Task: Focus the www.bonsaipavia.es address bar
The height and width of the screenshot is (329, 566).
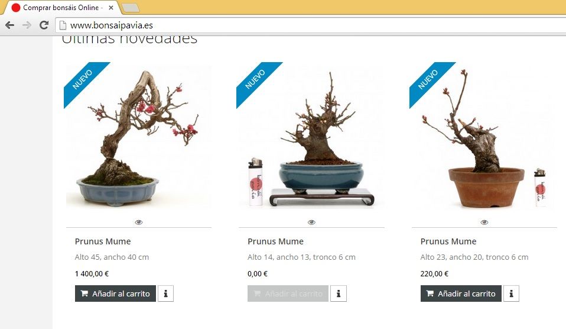Action: click(310, 25)
